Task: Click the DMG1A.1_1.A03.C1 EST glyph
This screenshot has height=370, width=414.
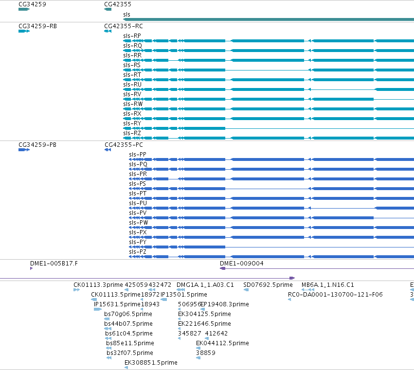Action: tap(181, 290)
